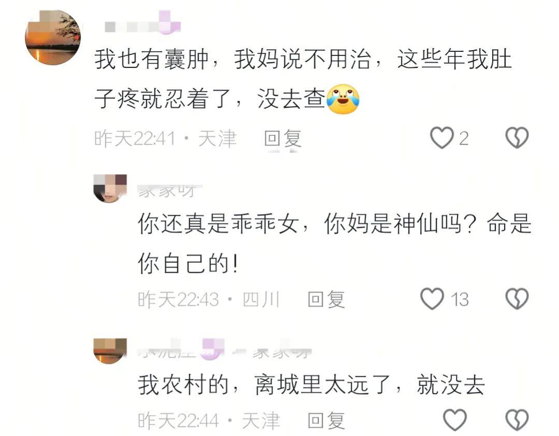Dislike the 我农村的 reply
Image resolution: width=559 pixels, height=436 pixels.
(x=517, y=419)
